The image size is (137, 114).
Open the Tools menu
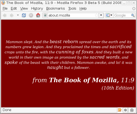point(72,8)
